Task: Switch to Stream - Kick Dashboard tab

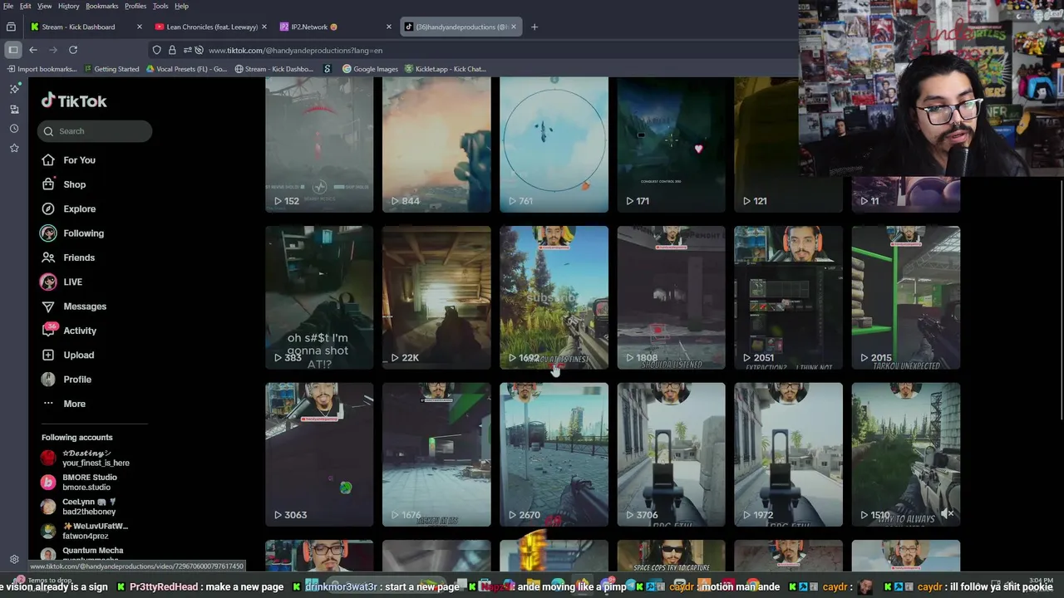Action: pos(86,27)
